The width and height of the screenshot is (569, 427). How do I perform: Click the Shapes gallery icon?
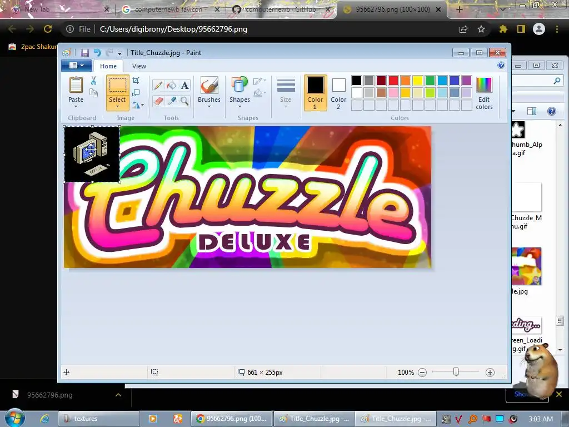239,85
